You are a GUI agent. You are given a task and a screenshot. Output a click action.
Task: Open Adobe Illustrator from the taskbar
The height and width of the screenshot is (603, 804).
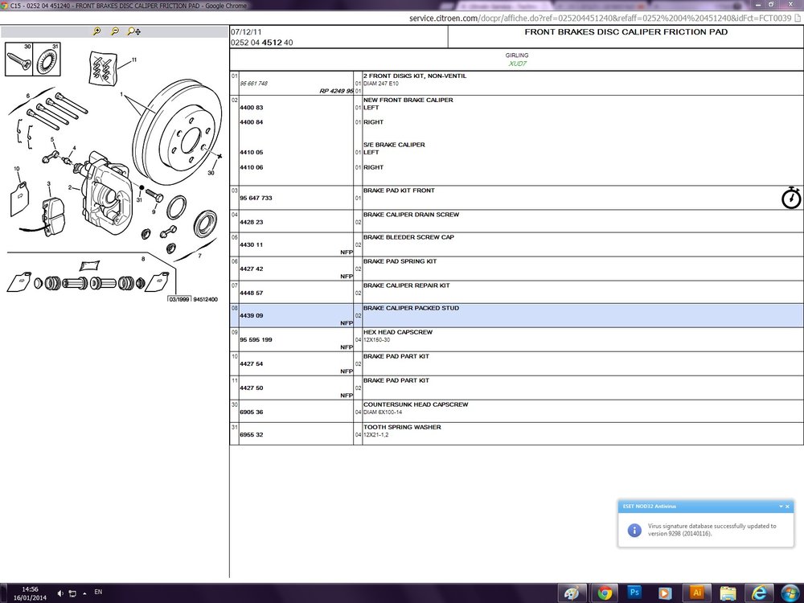(696, 593)
